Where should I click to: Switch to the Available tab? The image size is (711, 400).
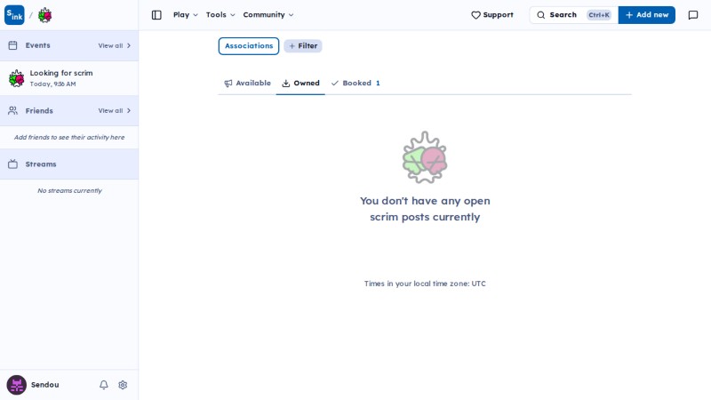(x=247, y=83)
